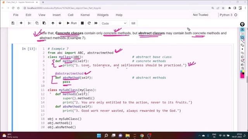The image size is (248, 139).
Task: Restart kernel and run all cells
Action: pyautogui.click(x=96, y=23)
